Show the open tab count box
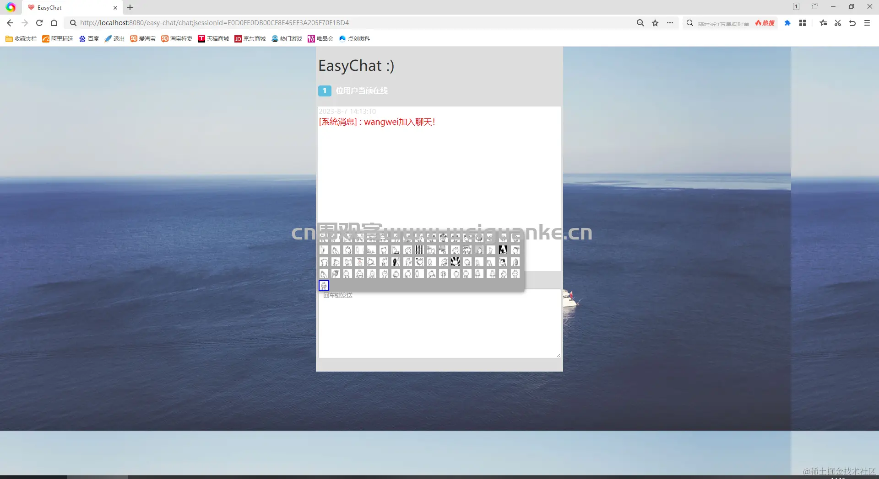879x479 pixels. pyautogui.click(x=796, y=7)
